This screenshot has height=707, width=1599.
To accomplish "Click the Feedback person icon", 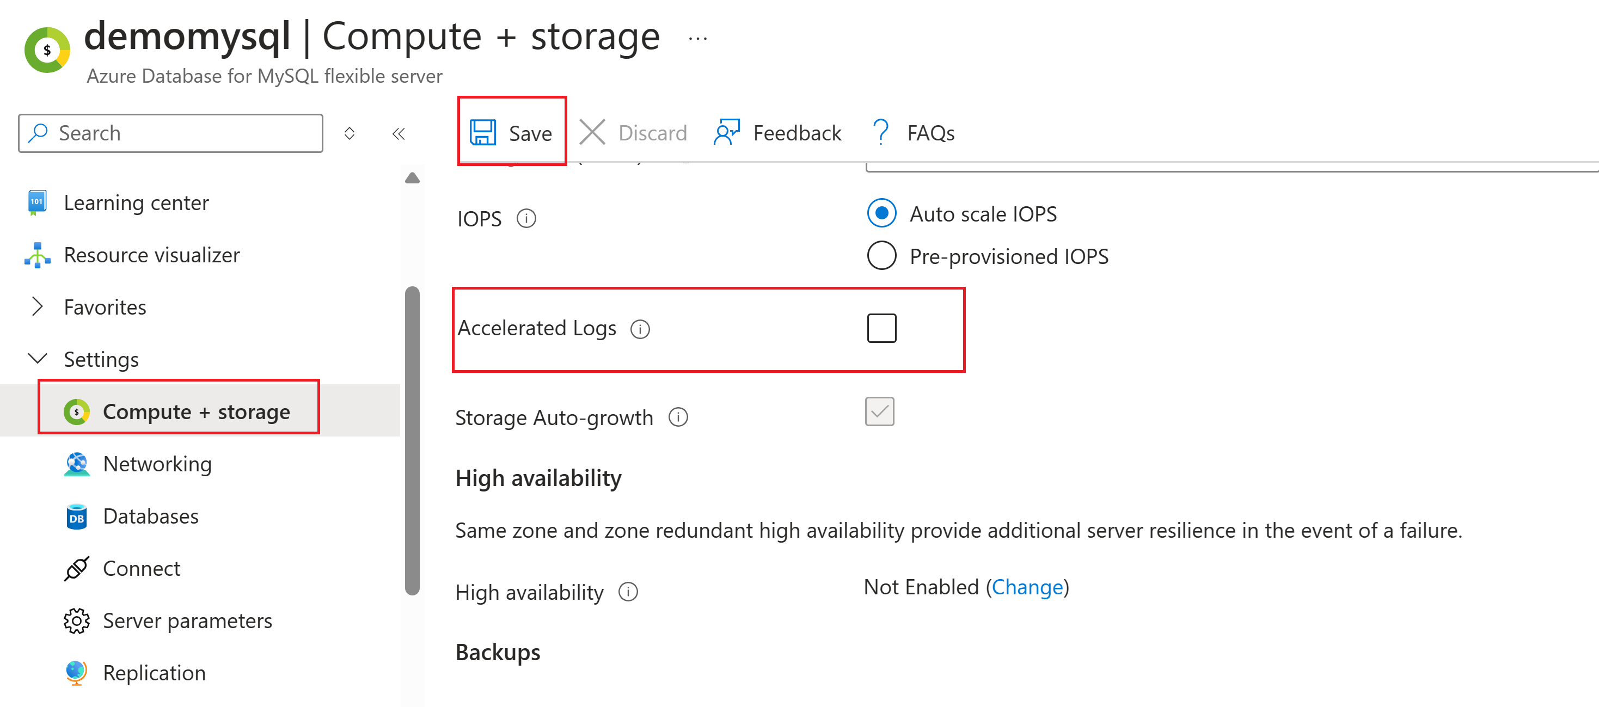I will pyautogui.click(x=726, y=132).
